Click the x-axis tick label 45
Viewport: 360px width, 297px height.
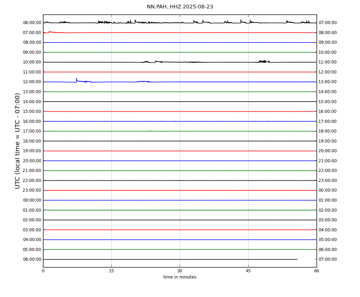point(248,271)
